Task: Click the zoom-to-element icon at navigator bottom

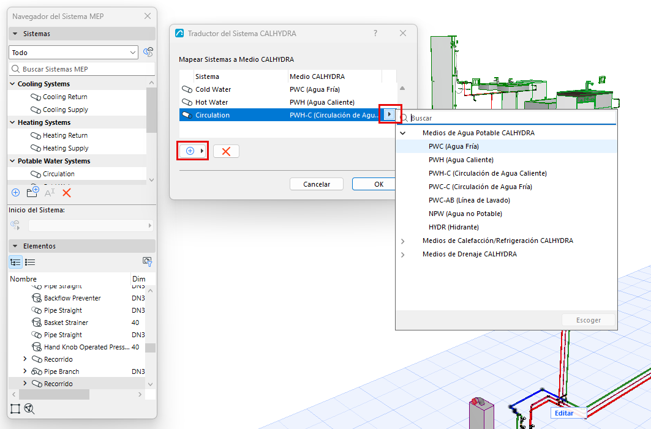Action: tap(29, 409)
